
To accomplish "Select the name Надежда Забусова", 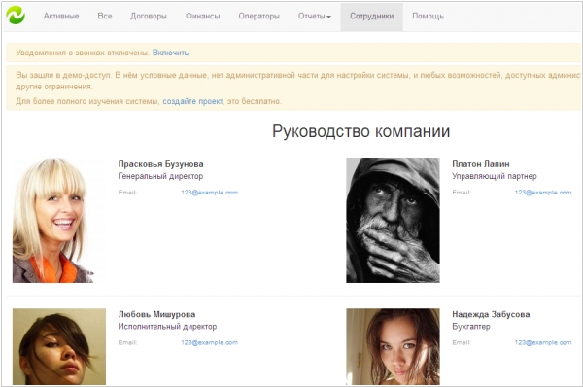I will (x=491, y=314).
